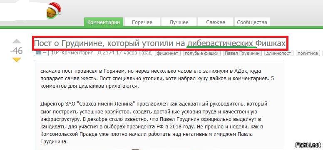Click the paragraph starting with Директор ЗАО
Viewport: 323px width, 150px height.
(154, 123)
